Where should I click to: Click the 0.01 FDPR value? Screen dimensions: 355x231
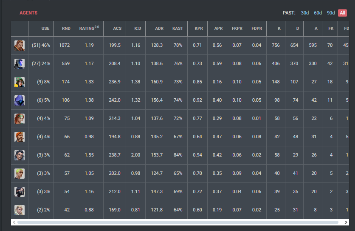[x=257, y=118]
